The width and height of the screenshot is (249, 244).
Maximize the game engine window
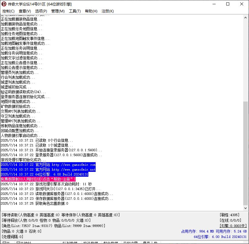pyautogui.click(x=228, y=4)
